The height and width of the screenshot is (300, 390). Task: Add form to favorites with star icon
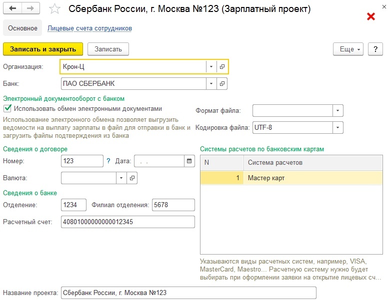click(x=55, y=9)
